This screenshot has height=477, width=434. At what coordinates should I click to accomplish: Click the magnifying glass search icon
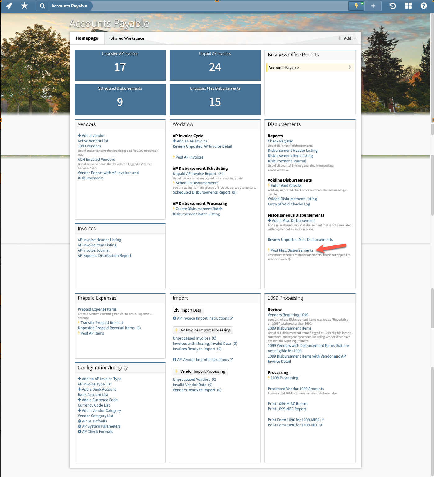[x=42, y=6]
